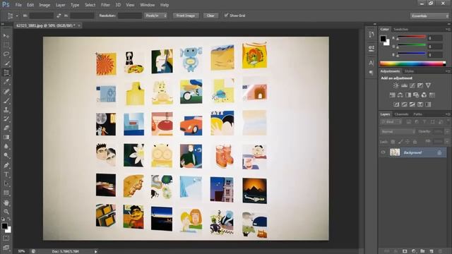Select the Blur tool
Image resolution: width=452 pixels, height=254 pixels.
point(6,146)
